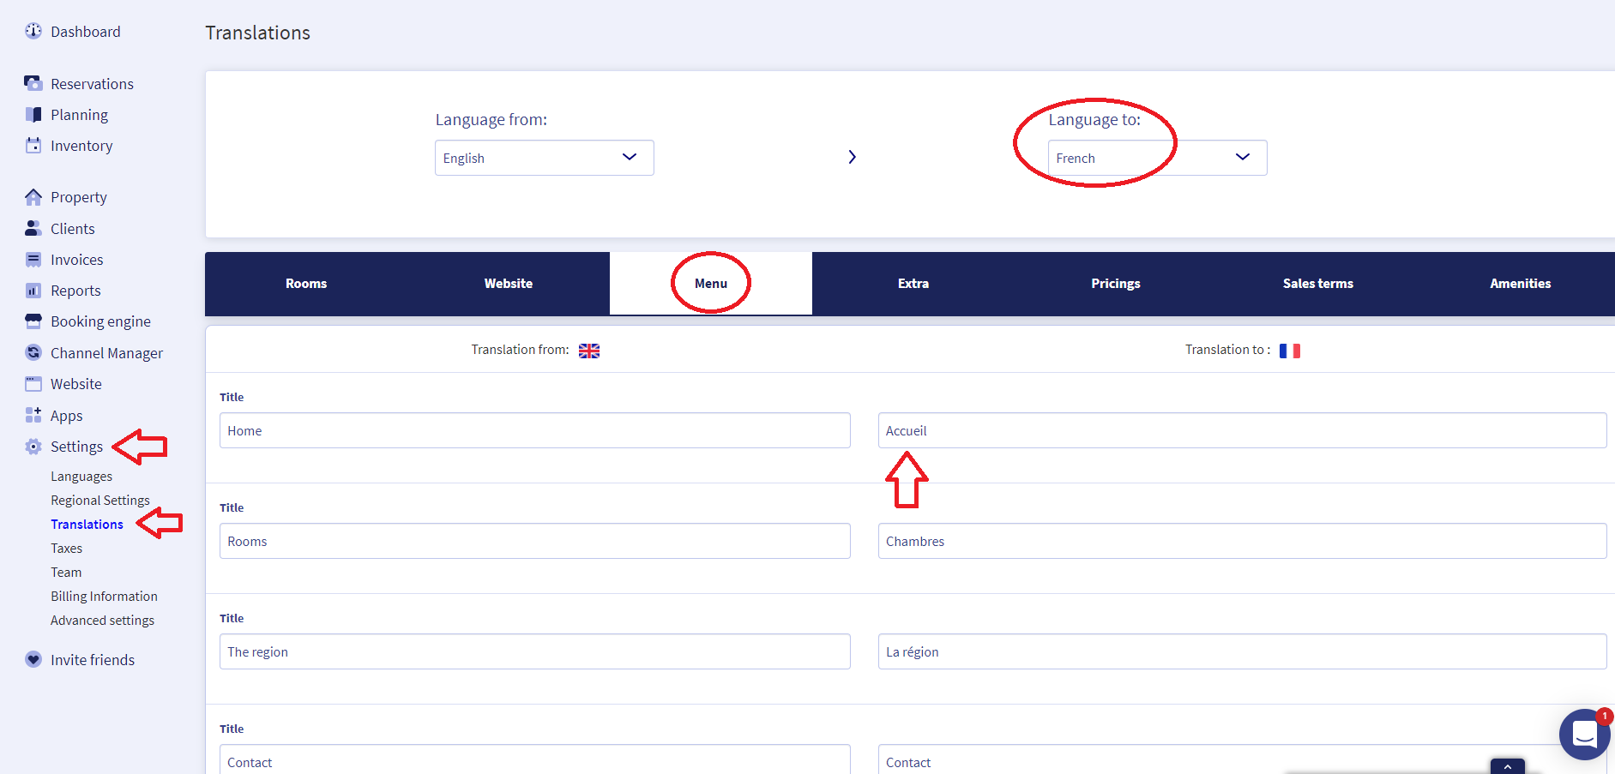Go to Reservations

pos(92,84)
